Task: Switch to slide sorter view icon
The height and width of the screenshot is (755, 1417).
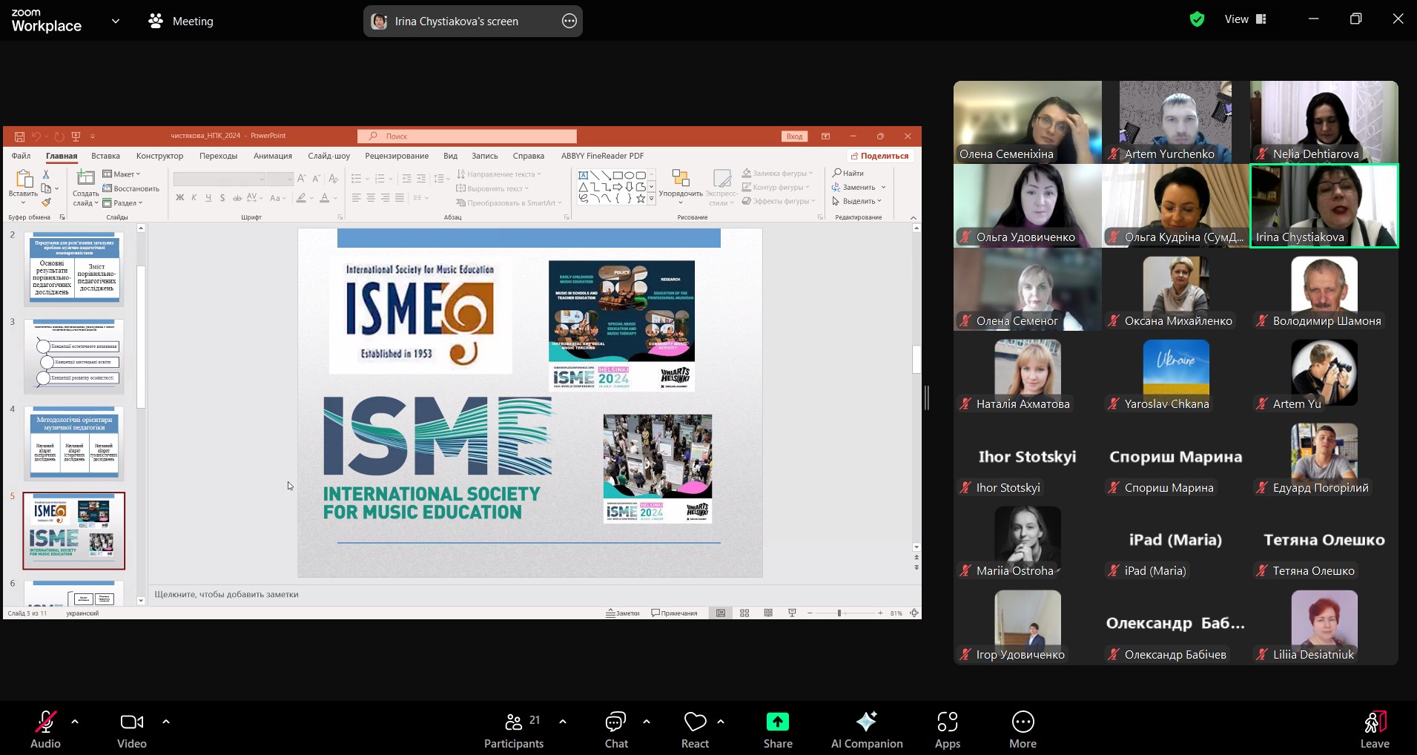Action: point(744,613)
